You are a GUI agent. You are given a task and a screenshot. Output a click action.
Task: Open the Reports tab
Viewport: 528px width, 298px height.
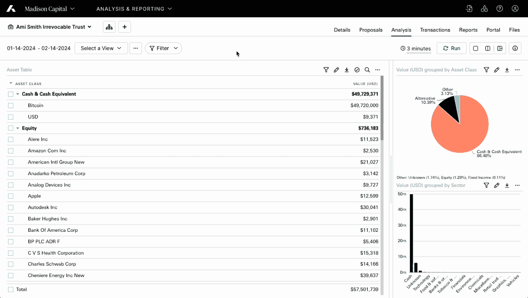tap(468, 30)
